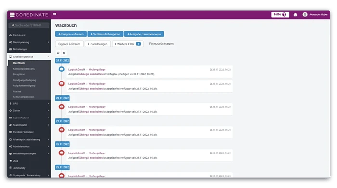Click the blue timeline icon for 29.11.2022

pyautogui.click(x=62, y=69)
